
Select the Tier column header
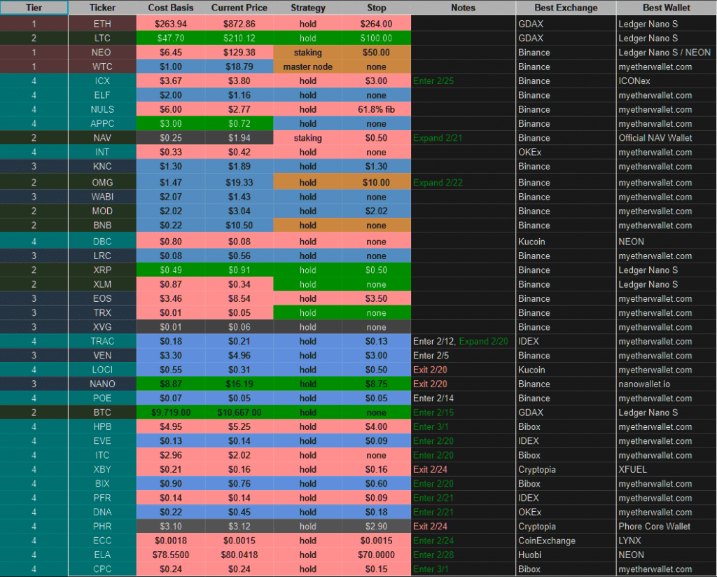[34, 8]
